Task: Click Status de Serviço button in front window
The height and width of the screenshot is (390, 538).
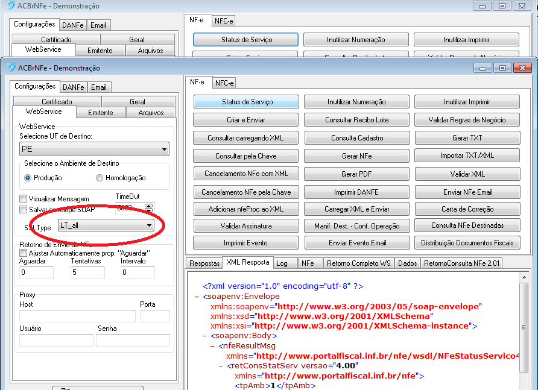Action: click(x=246, y=101)
